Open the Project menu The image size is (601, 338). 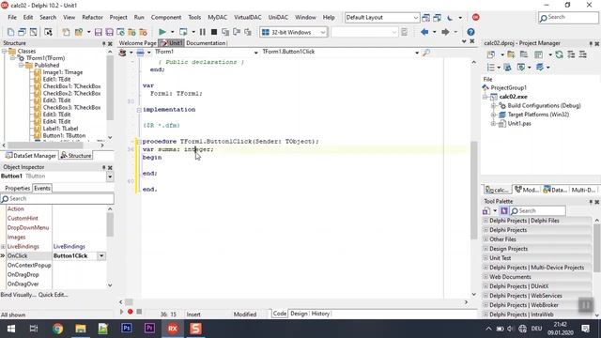pos(118,17)
